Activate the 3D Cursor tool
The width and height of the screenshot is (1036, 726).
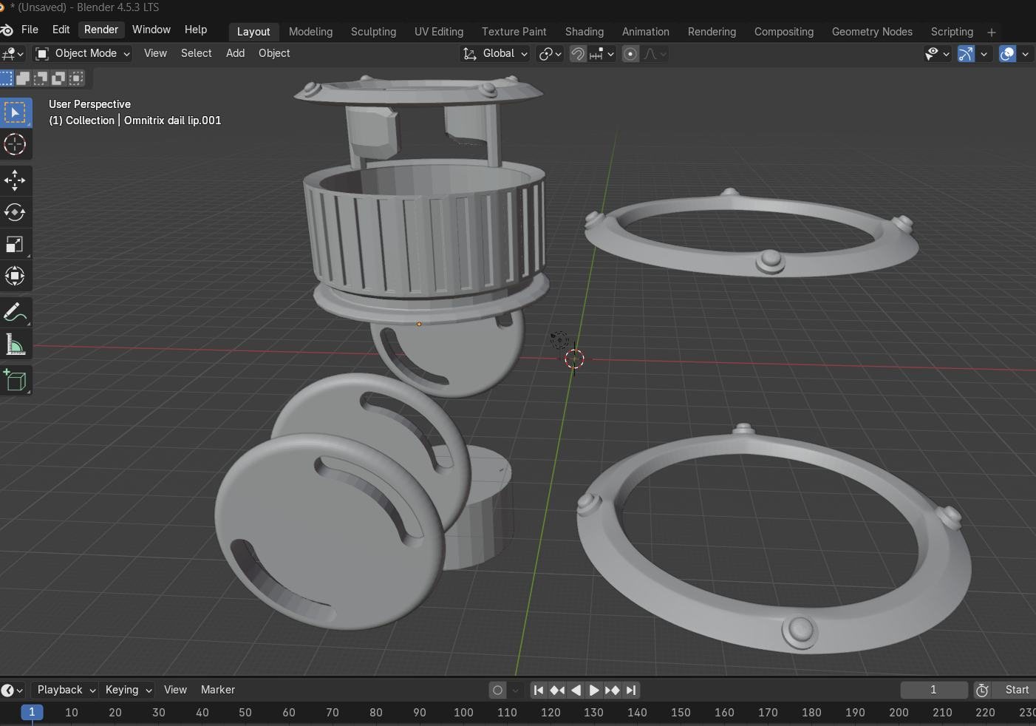(15, 145)
